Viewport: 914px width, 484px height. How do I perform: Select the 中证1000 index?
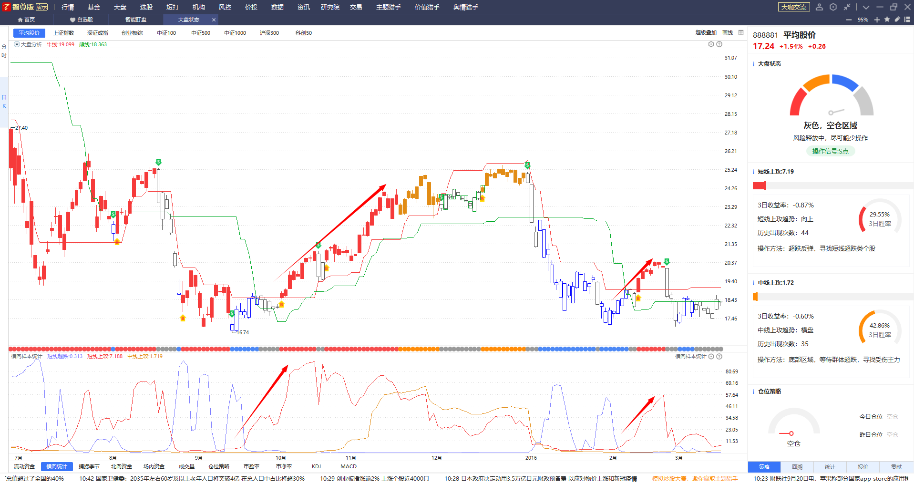[x=235, y=33]
